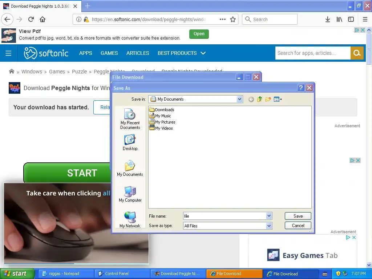The height and width of the screenshot is (279, 372).
Task: Click Windows breadcrumb link
Action: pyautogui.click(x=32, y=72)
